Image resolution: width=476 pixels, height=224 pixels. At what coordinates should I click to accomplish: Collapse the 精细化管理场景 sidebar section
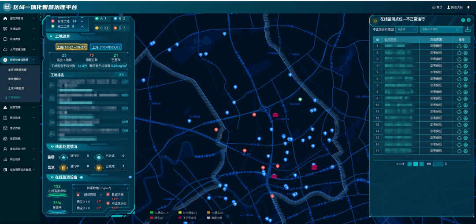(x=20, y=59)
